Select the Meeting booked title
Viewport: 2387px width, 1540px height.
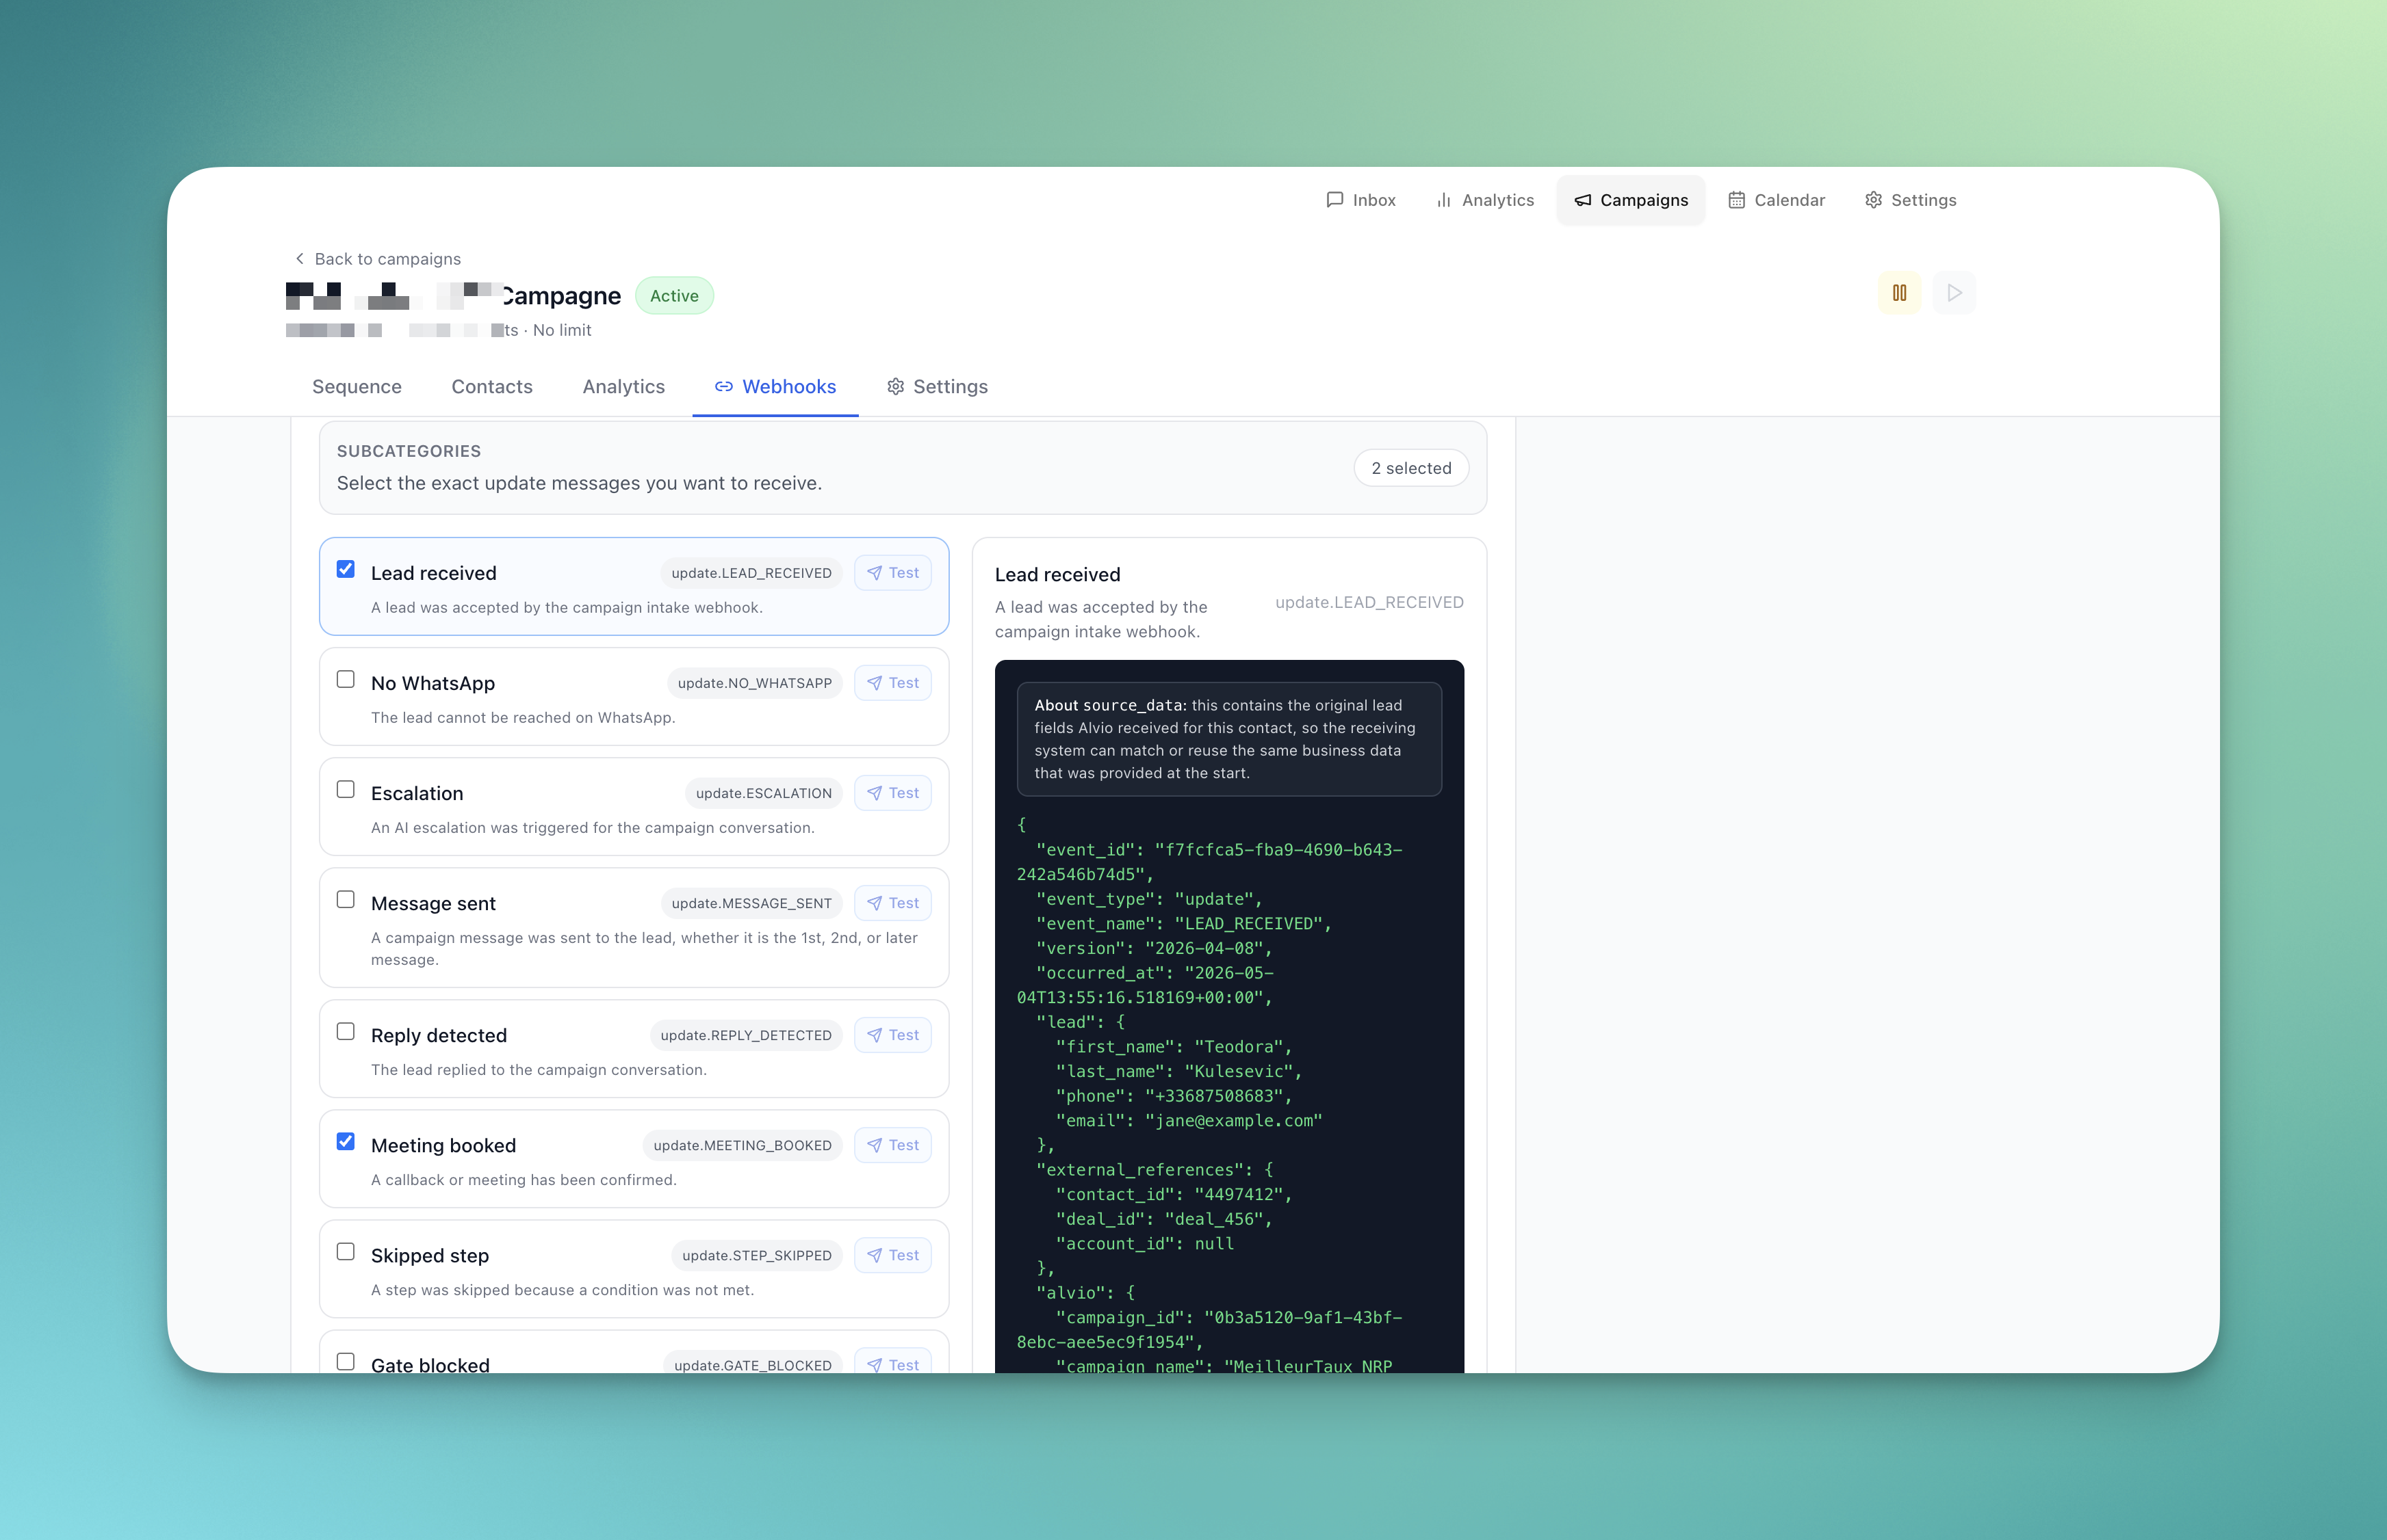coord(443,1145)
